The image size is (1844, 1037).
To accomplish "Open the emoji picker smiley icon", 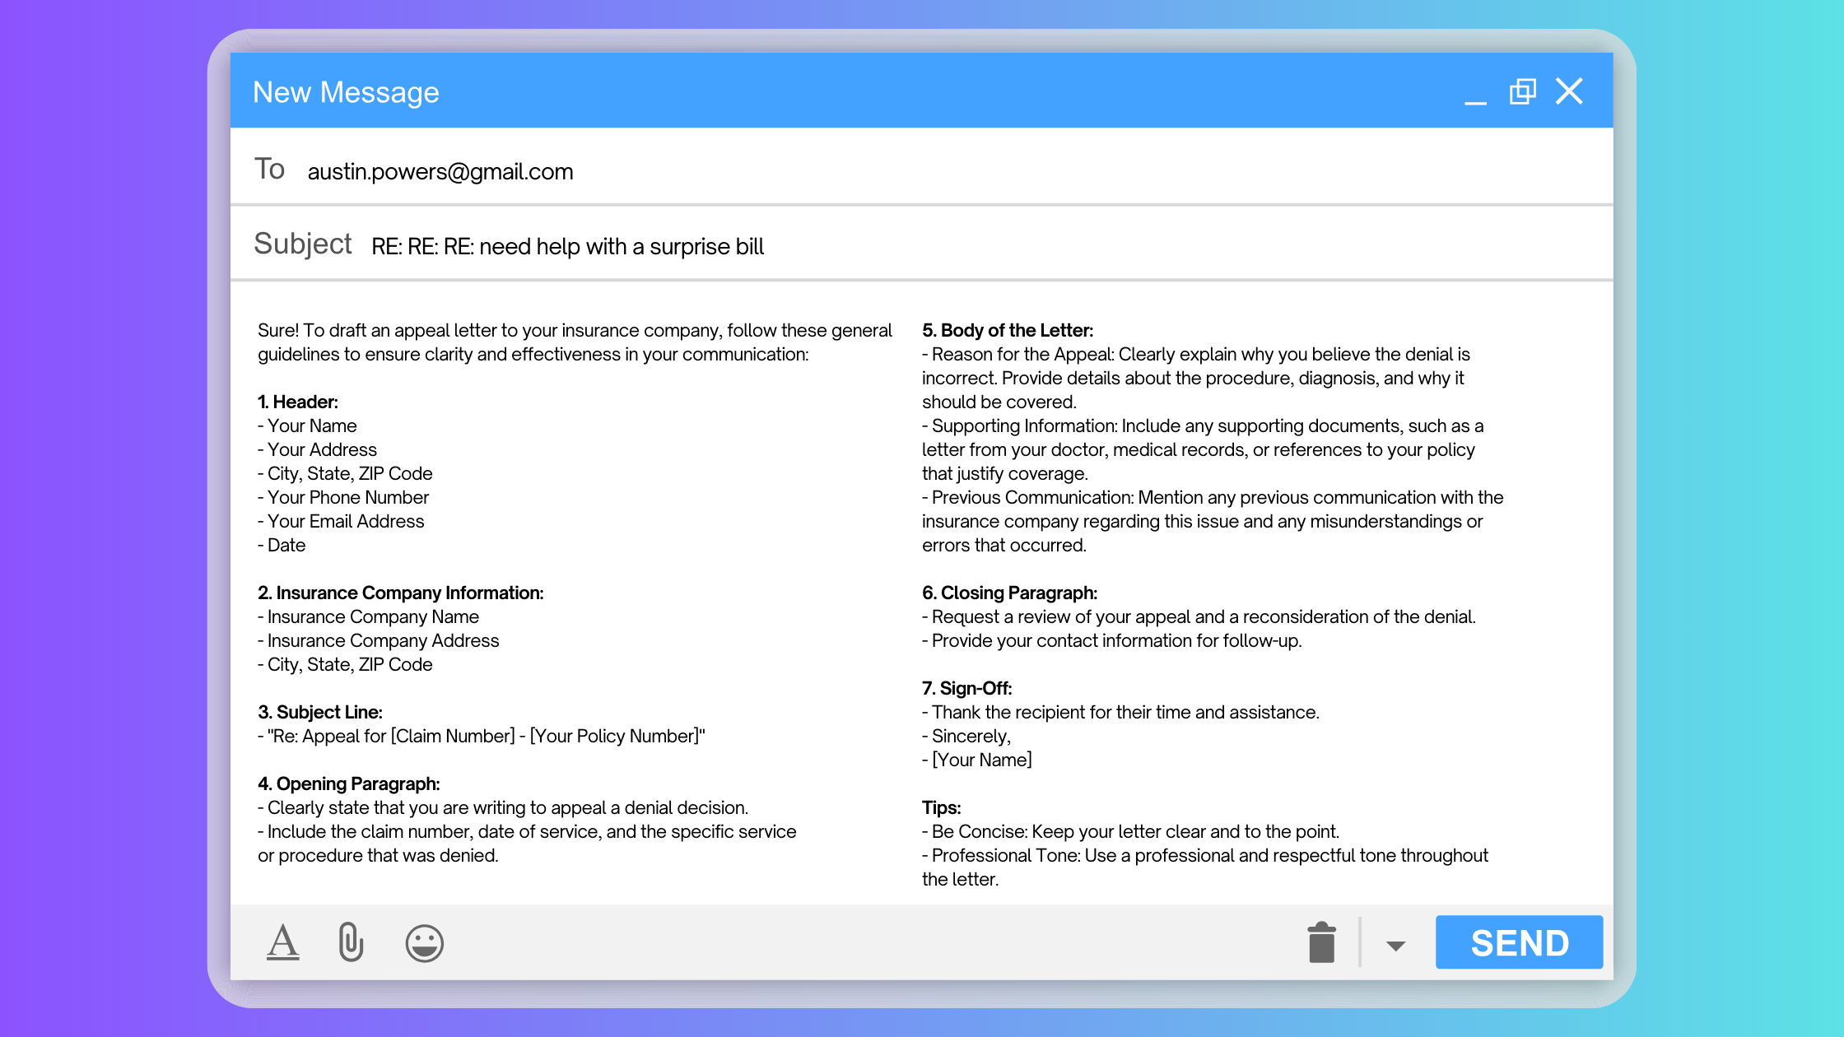I will [424, 943].
